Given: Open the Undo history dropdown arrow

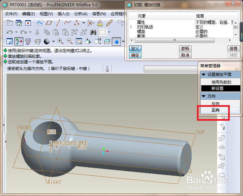Looking at the screenshot, I should (16, 32).
